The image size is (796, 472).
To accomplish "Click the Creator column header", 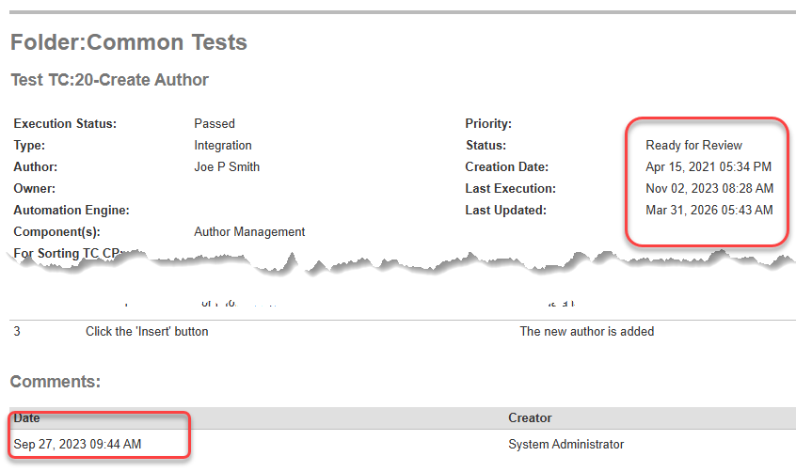I will (530, 418).
